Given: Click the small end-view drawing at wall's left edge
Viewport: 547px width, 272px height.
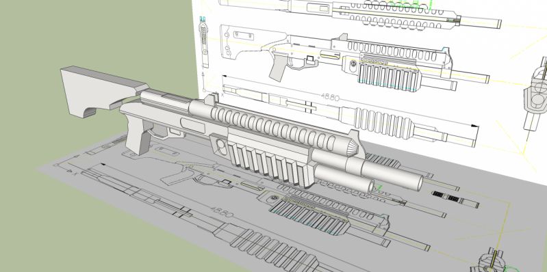Looking at the screenshot, I should (204, 42).
